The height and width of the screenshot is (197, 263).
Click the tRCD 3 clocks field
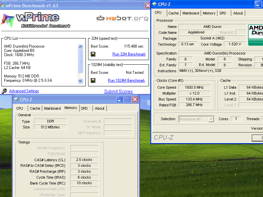click(84, 165)
